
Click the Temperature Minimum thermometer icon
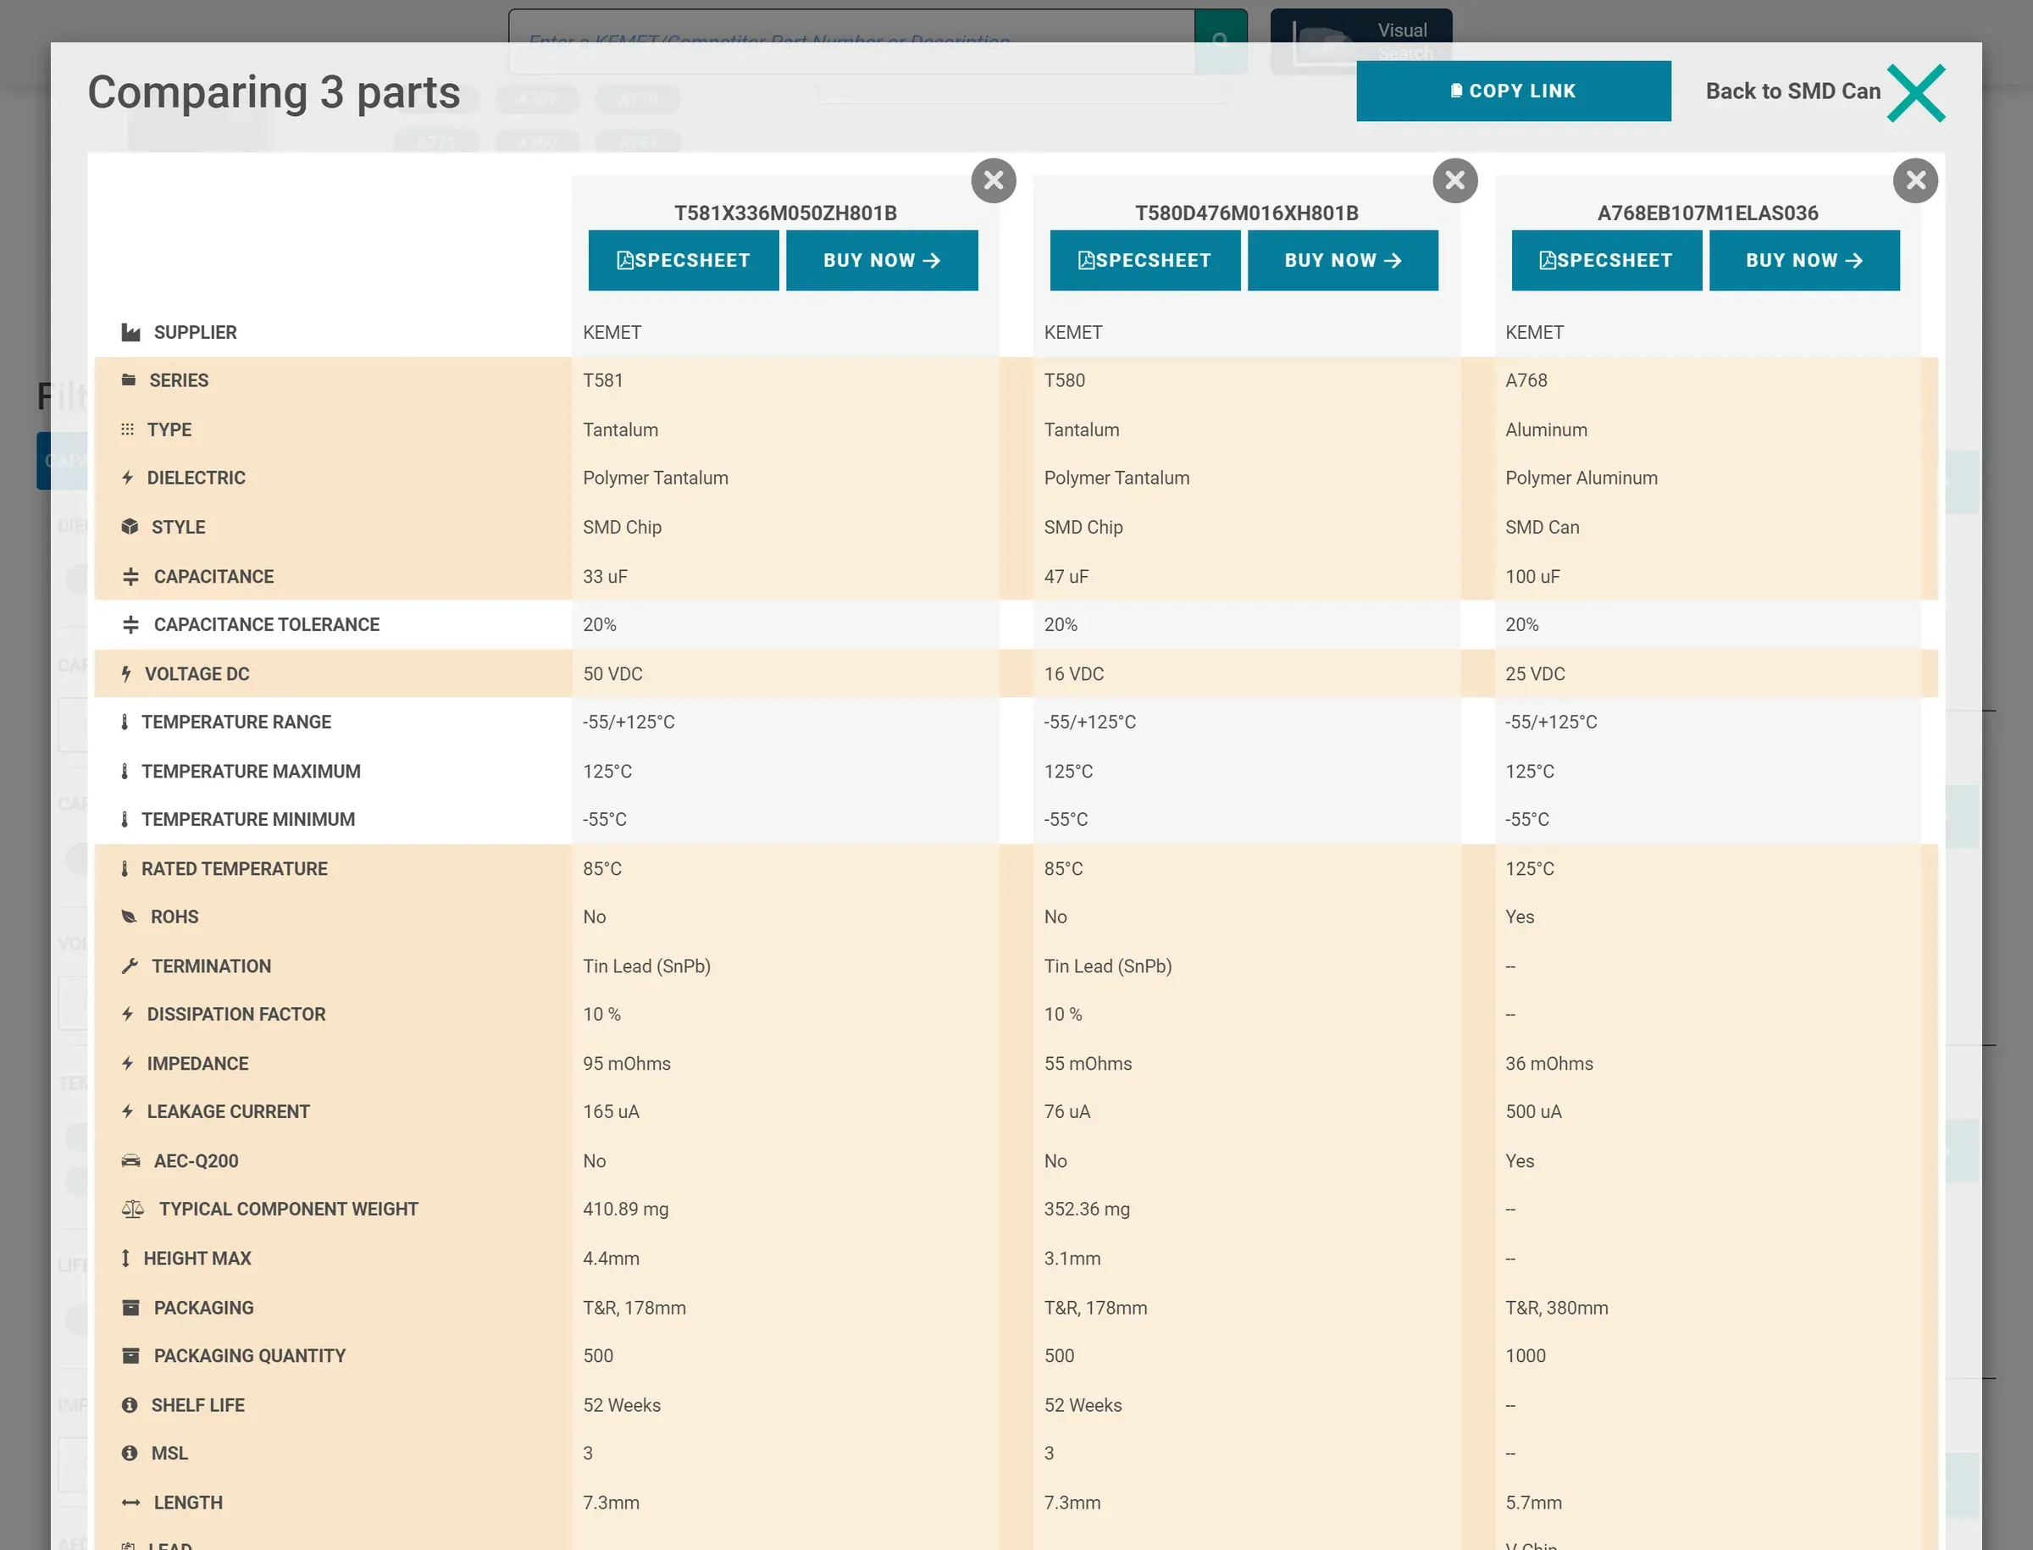pos(125,819)
